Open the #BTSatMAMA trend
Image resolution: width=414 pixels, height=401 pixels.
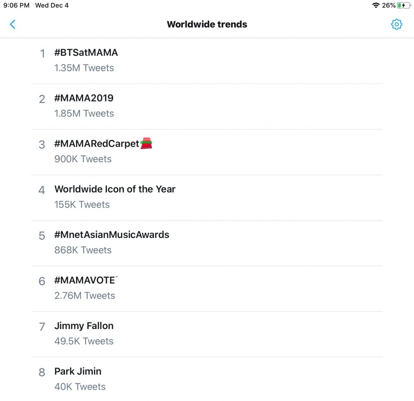tap(207, 61)
